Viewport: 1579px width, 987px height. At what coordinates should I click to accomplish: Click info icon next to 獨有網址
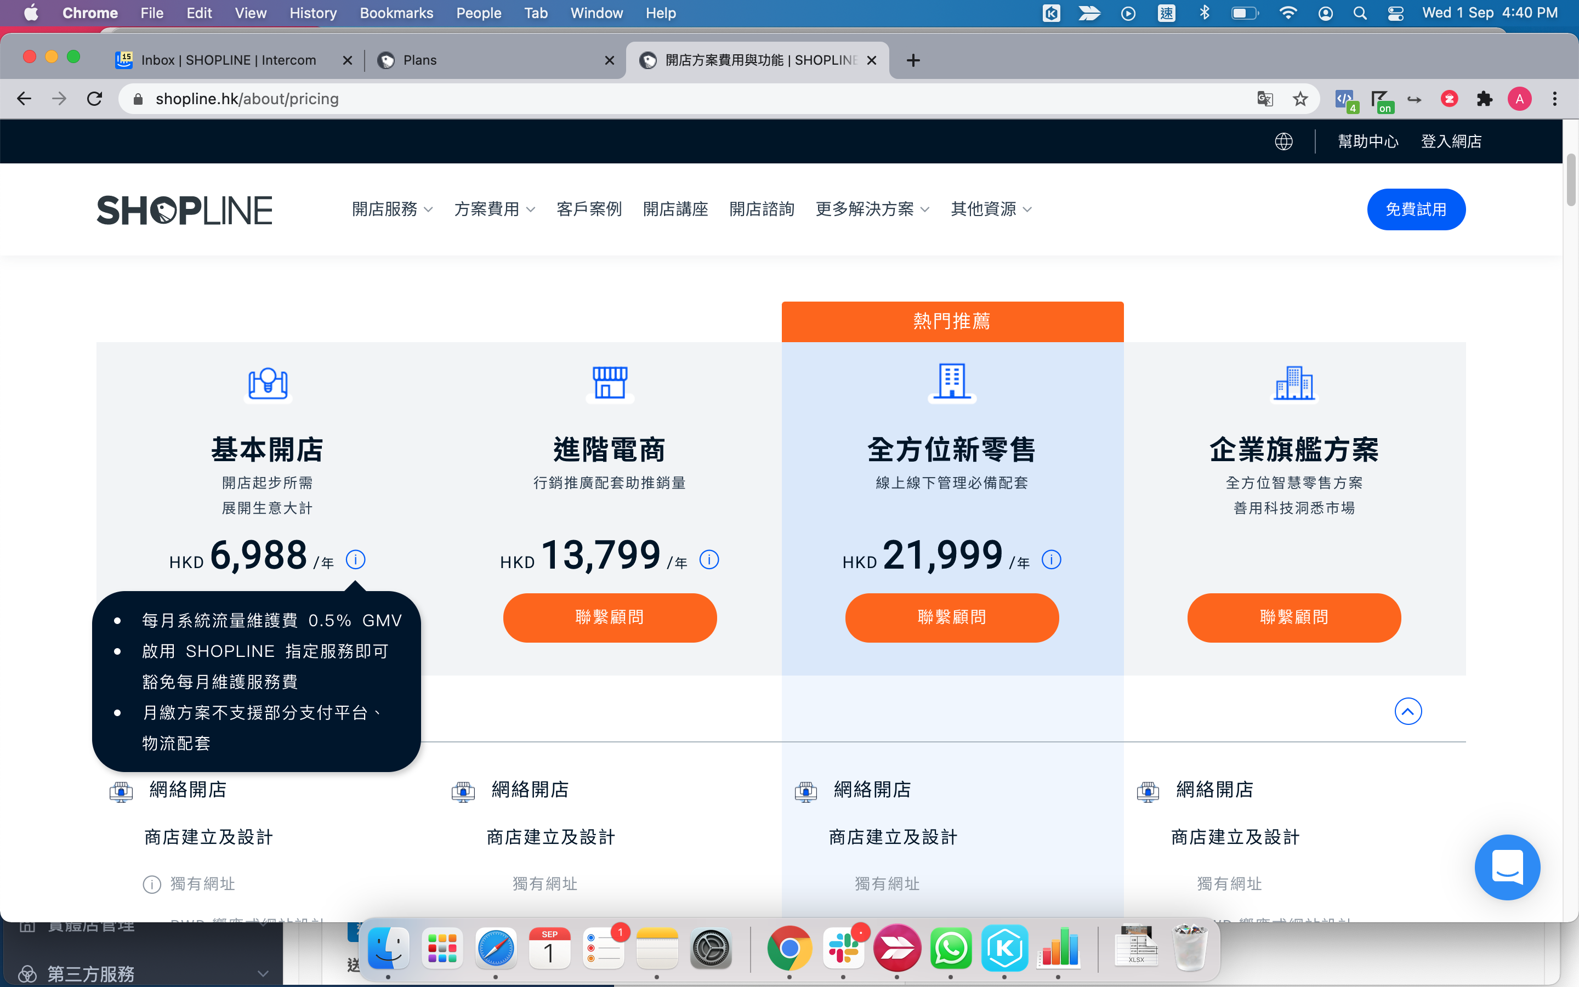(151, 884)
